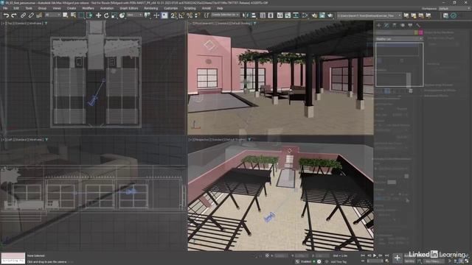Activate the Unlink Selection tool

[31, 15]
